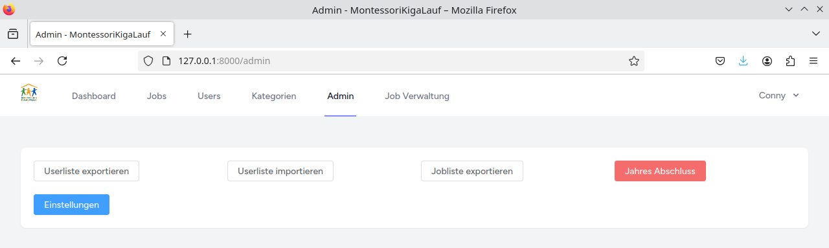Open the Firefox account icon
This screenshot has height=248, width=829.
click(x=767, y=61)
